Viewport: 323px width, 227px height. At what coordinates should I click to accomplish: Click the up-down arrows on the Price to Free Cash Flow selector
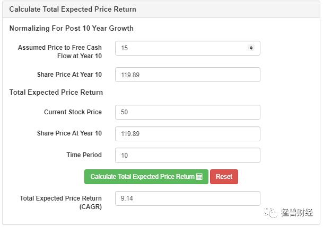pos(251,48)
